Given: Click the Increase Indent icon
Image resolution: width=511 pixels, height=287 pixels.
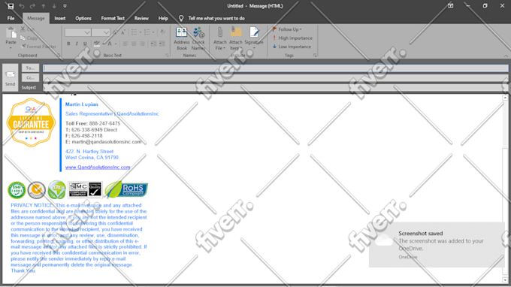Looking at the screenshot, I should tap(162, 44).
